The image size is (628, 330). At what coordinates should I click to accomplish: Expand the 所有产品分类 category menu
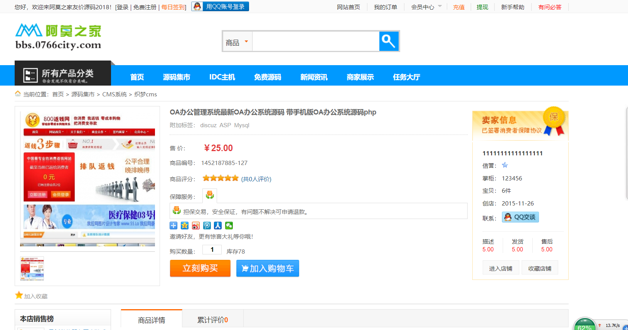(63, 75)
